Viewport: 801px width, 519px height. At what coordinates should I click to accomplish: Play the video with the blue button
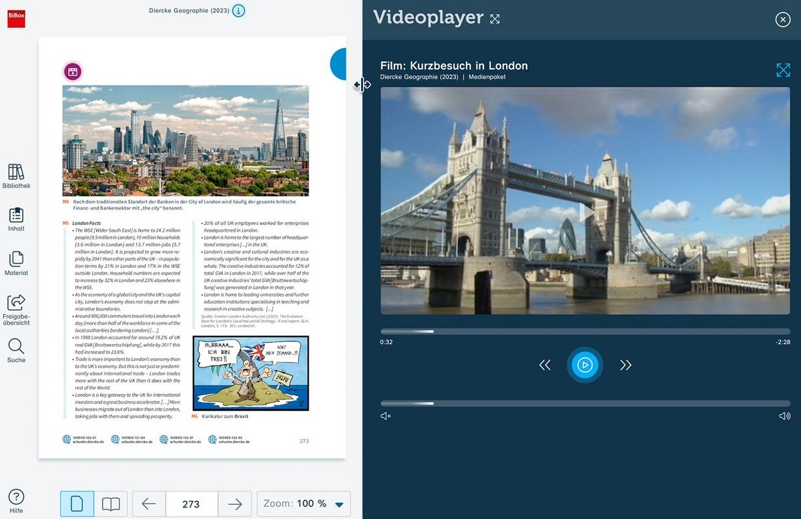[x=585, y=365]
